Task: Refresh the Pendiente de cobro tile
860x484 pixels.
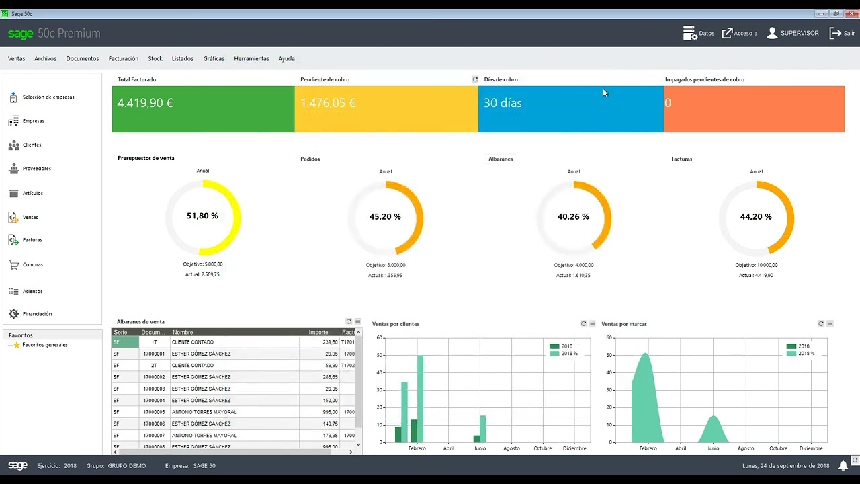Action: pos(475,79)
